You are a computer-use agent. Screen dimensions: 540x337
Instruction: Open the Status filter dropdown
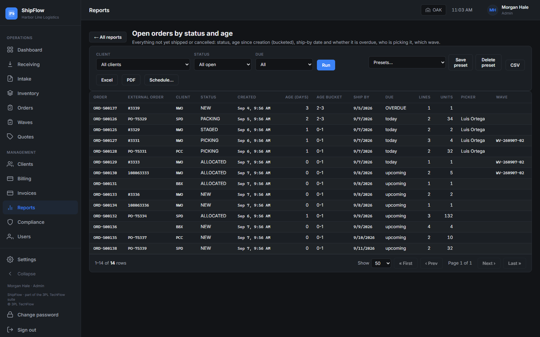point(223,64)
